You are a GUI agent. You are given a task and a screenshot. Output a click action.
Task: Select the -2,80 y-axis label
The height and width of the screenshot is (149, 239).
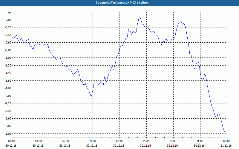pyautogui.click(x=8, y=126)
